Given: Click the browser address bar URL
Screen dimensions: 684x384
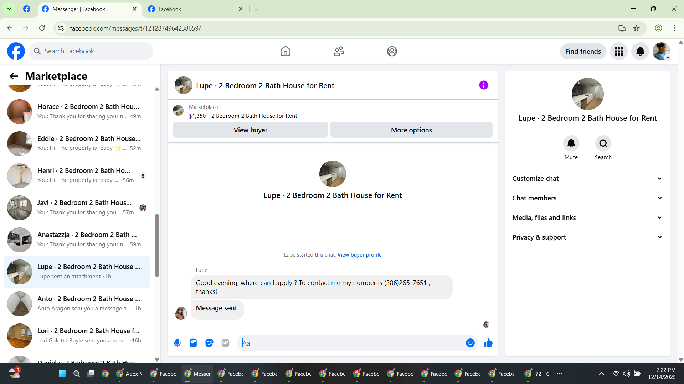Looking at the screenshot, I should pos(135,28).
